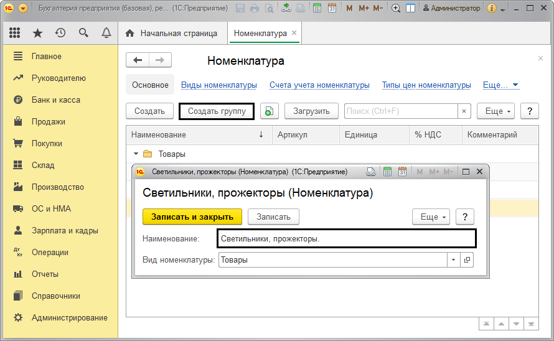Open Руководителю section
The image size is (554, 341).
click(59, 78)
